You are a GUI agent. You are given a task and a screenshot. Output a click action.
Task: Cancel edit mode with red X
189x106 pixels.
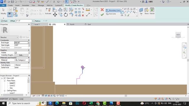[102, 10]
